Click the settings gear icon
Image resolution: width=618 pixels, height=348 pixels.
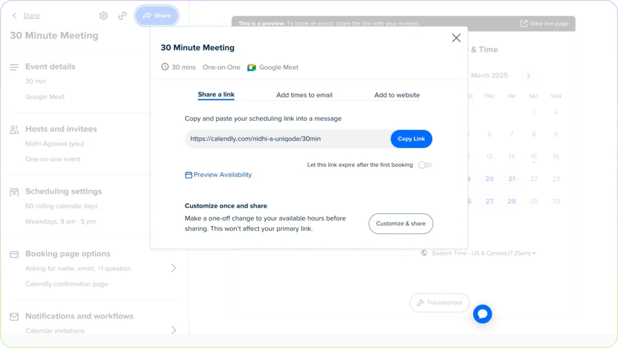[x=103, y=16]
